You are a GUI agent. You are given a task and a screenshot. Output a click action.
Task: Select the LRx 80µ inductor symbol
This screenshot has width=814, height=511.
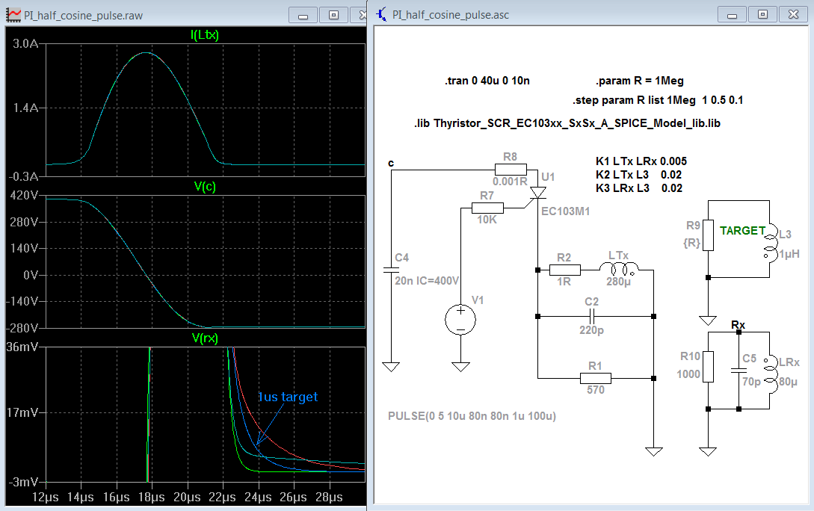pyautogui.click(x=771, y=374)
